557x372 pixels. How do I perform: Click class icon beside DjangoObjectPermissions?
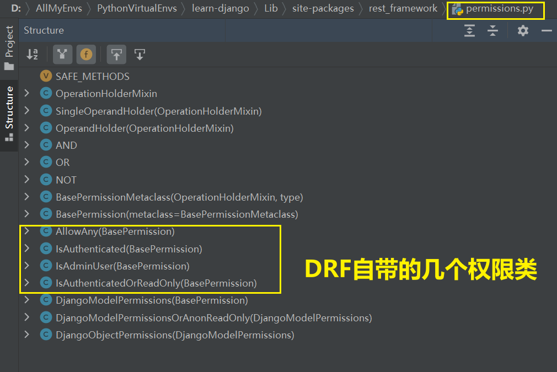pyautogui.click(x=46, y=334)
